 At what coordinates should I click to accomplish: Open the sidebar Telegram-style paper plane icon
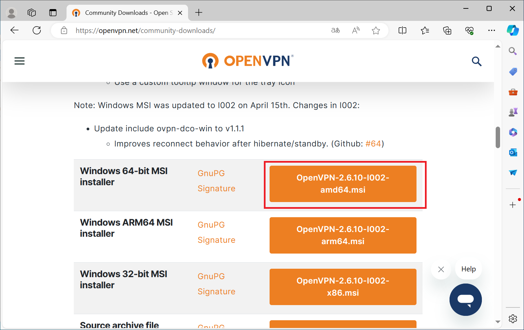tap(513, 173)
